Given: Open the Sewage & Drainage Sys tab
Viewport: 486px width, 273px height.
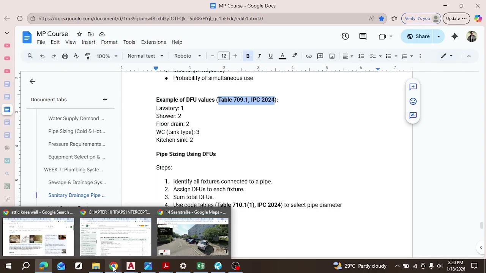Looking at the screenshot, I should (77, 182).
